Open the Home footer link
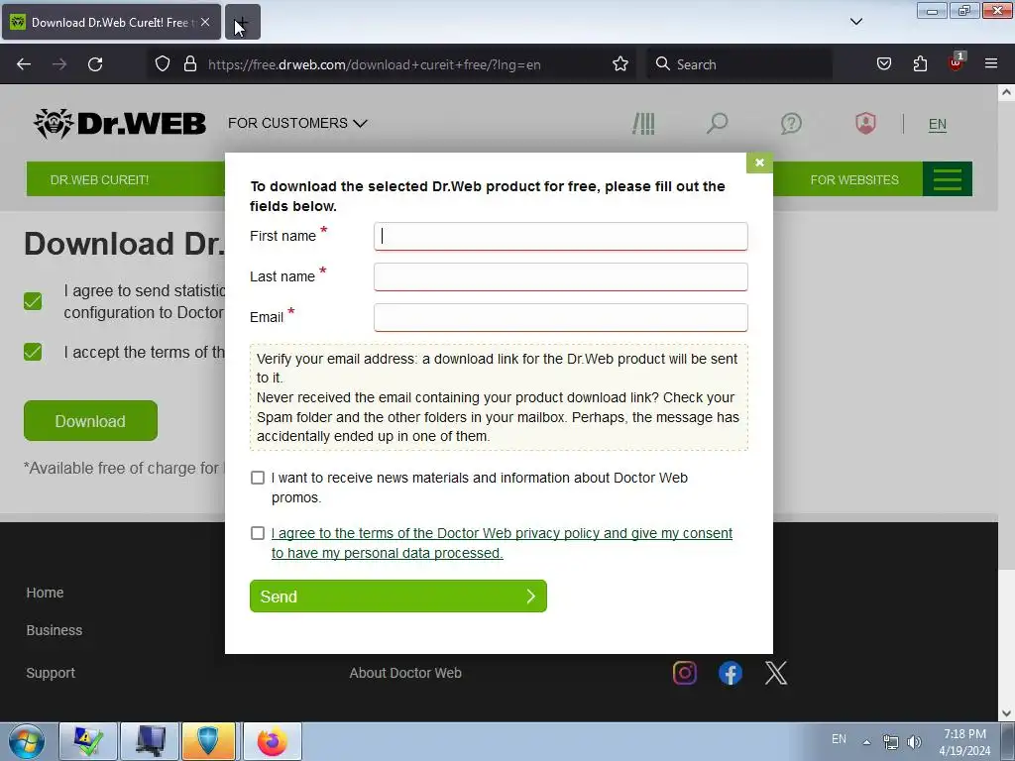The width and height of the screenshot is (1015, 761). tap(45, 593)
